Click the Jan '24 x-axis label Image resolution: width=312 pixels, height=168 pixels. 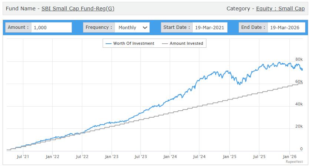[170, 157]
